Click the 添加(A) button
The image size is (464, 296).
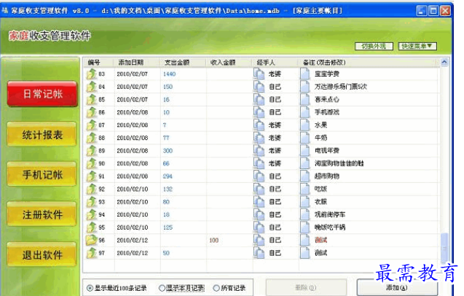pos(397,287)
